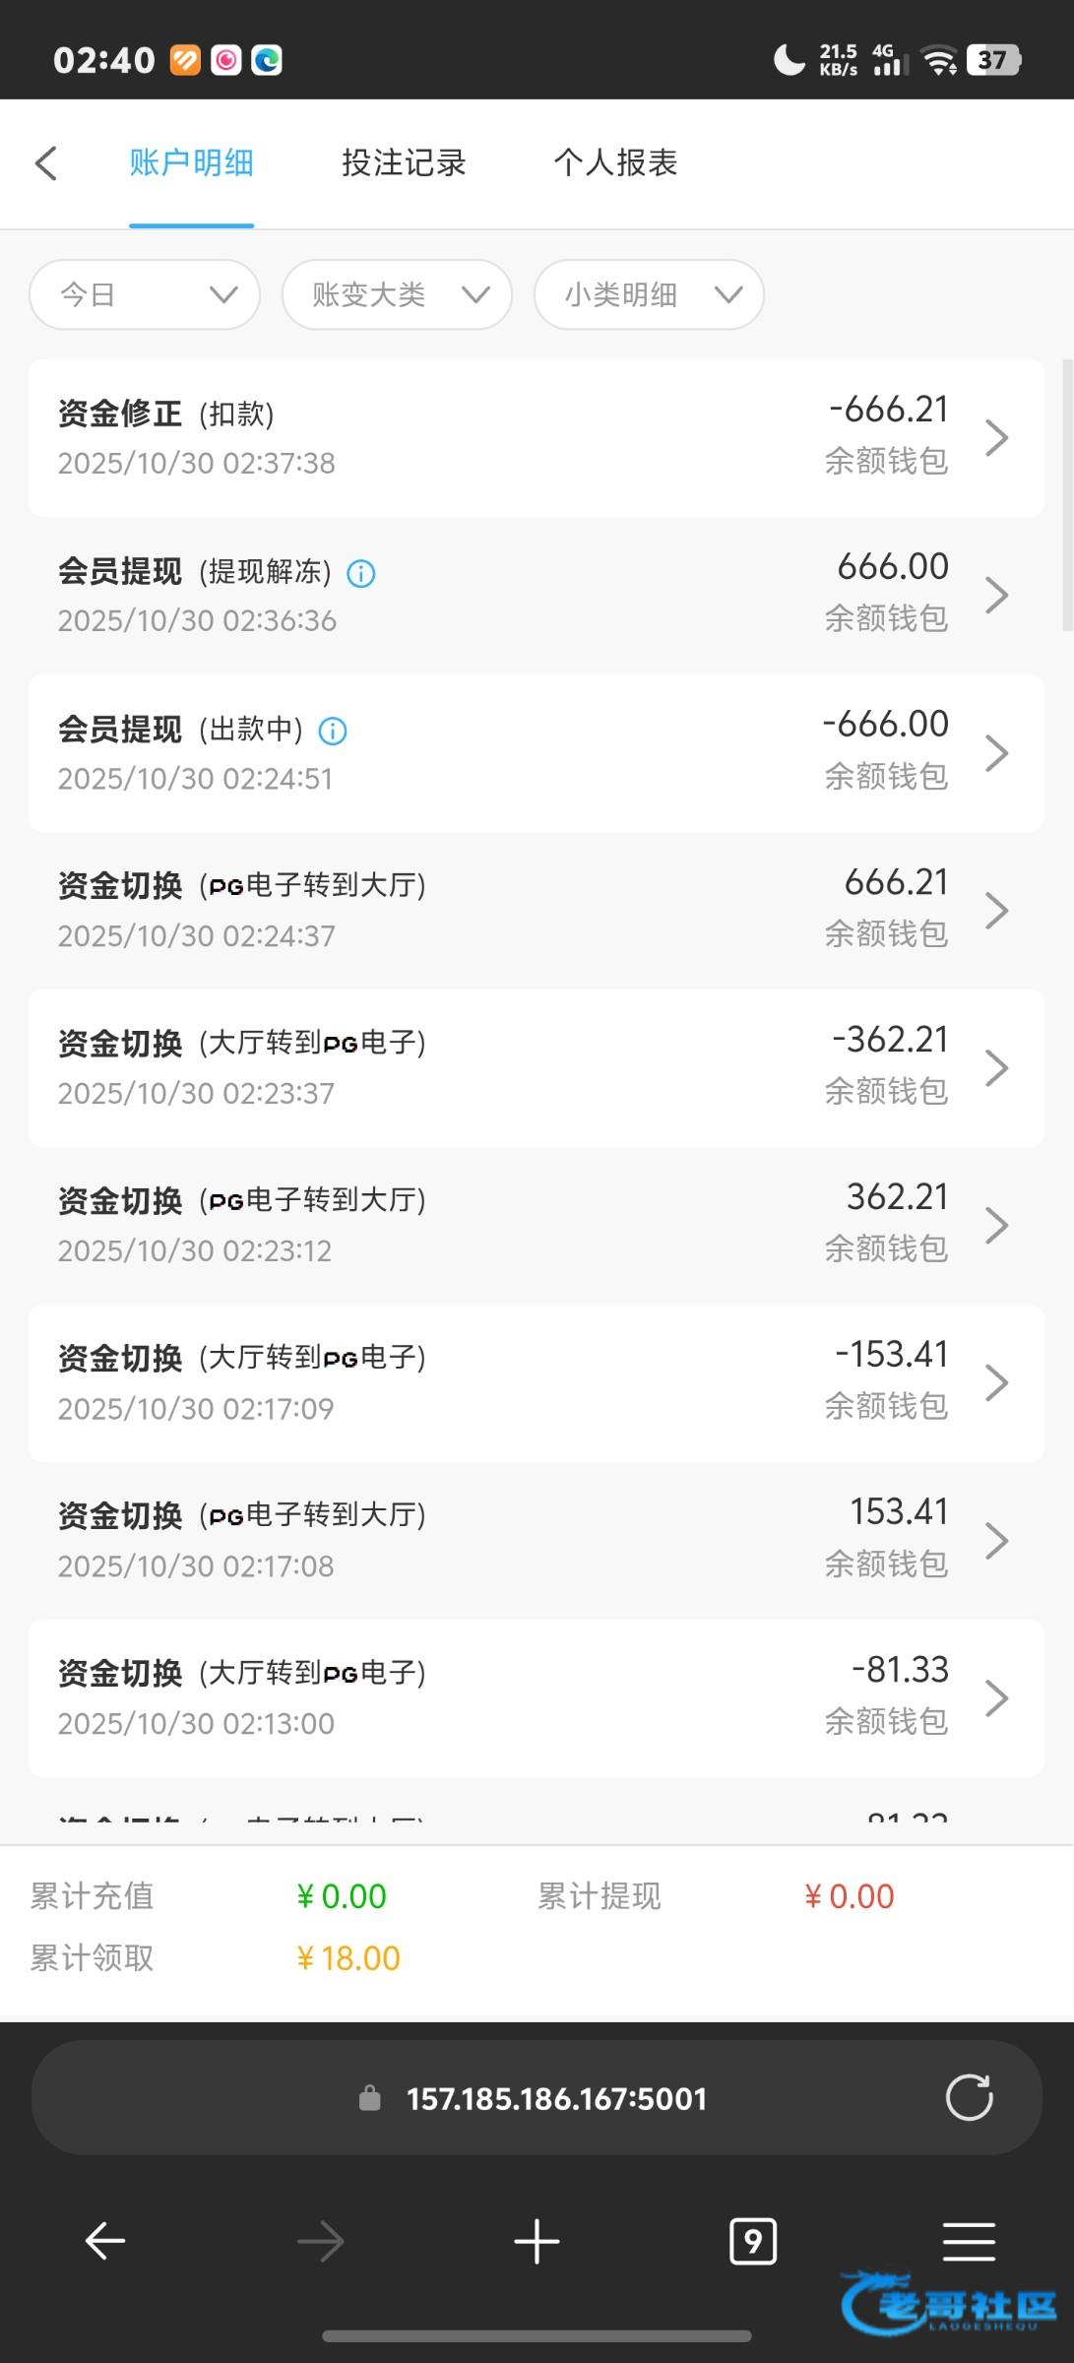Switch to the 投注记录 tab

[x=404, y=163]
